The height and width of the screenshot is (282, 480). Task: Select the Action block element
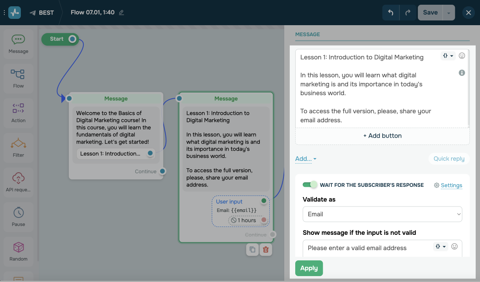[x=18, y=113]
